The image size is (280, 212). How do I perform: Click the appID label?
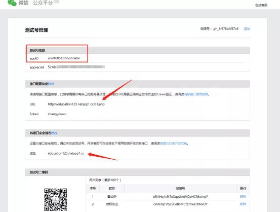pos(34,58)
